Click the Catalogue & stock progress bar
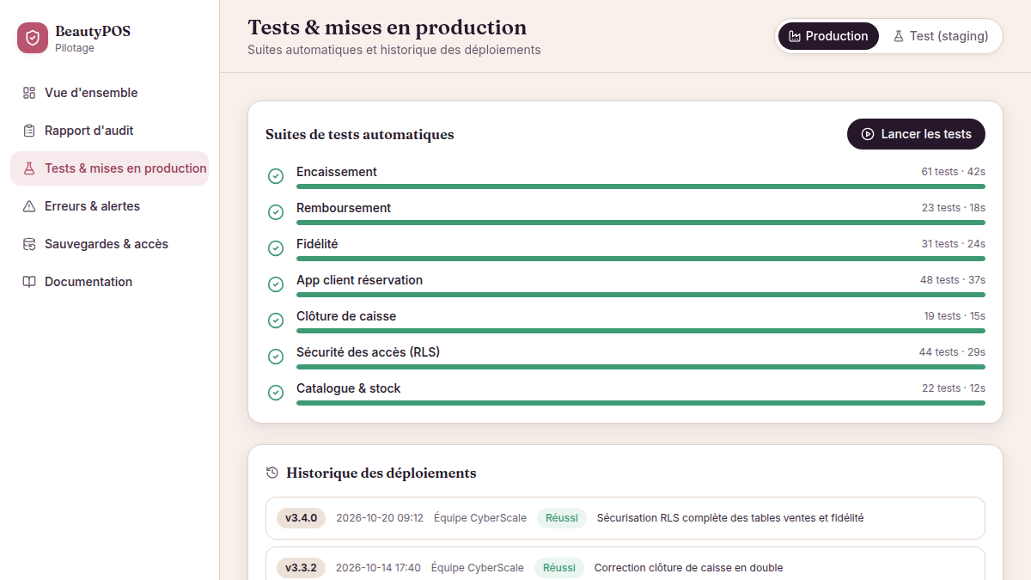Screen dimensions: 1031x580 [641, 403]
